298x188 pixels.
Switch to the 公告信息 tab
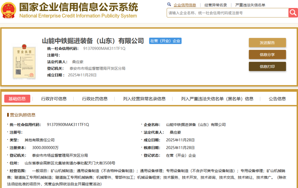(x=277, y=99)
